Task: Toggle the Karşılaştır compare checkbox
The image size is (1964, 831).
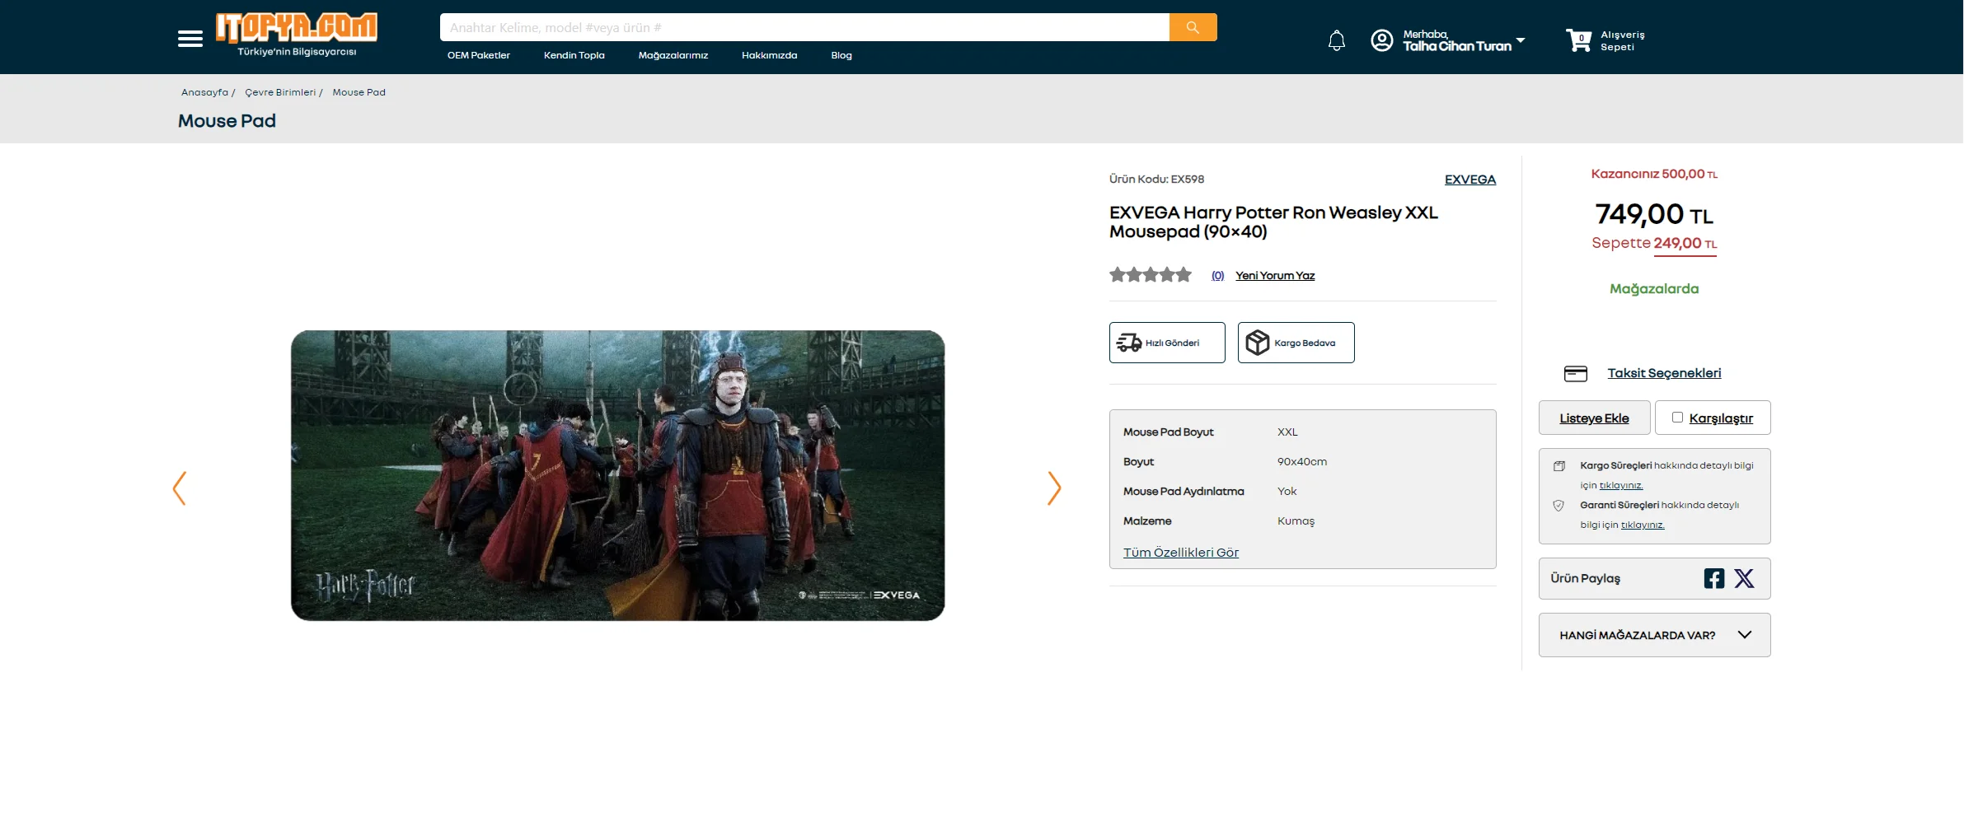Action: [x=1677, y=418]
